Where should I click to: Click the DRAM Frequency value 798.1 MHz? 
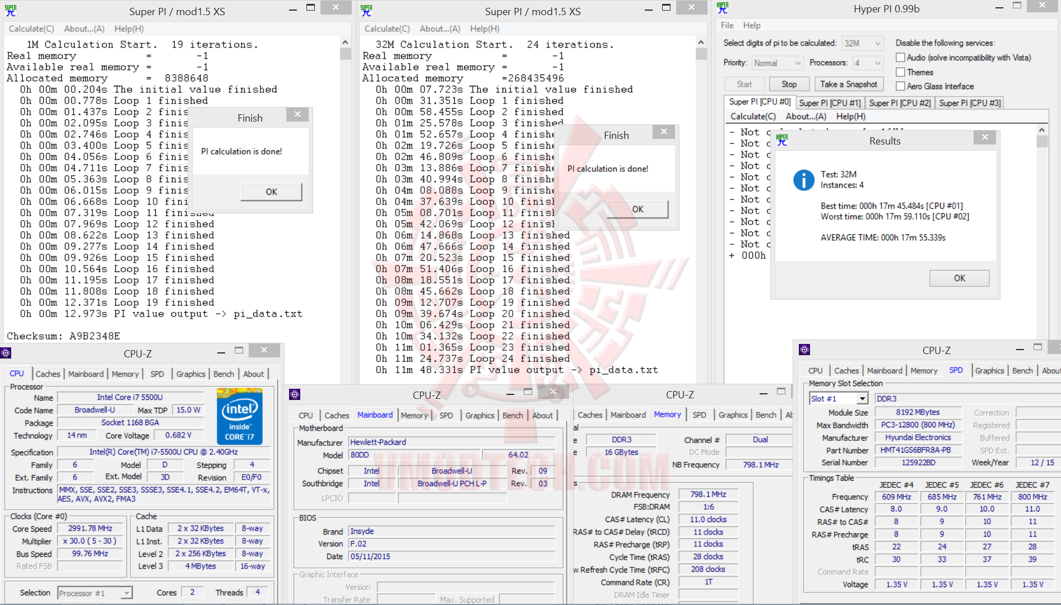[708, 495]
